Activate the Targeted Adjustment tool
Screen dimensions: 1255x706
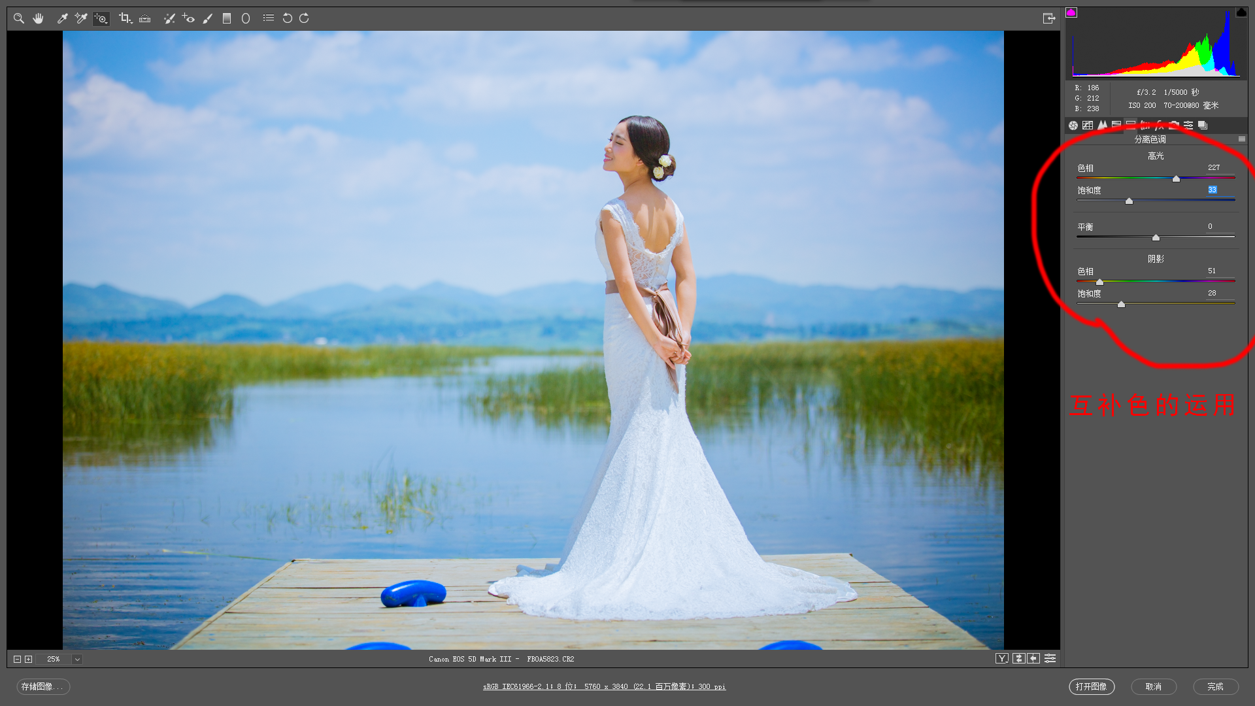pos(101,18)
